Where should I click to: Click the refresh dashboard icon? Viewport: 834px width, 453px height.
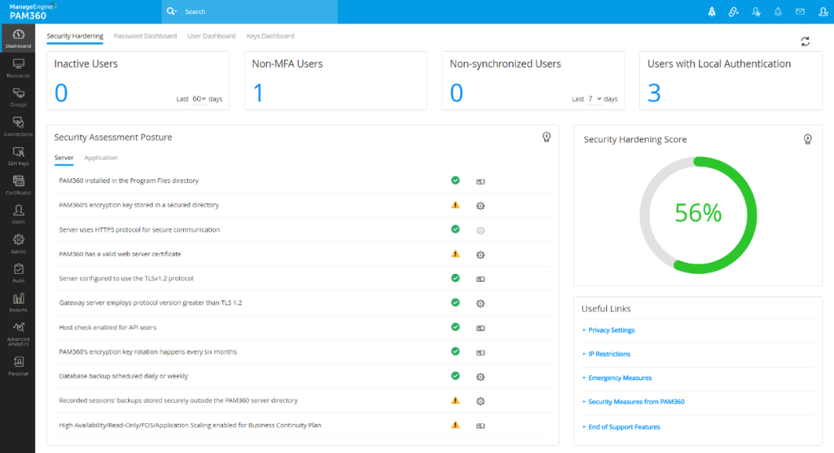click(805, 41)
